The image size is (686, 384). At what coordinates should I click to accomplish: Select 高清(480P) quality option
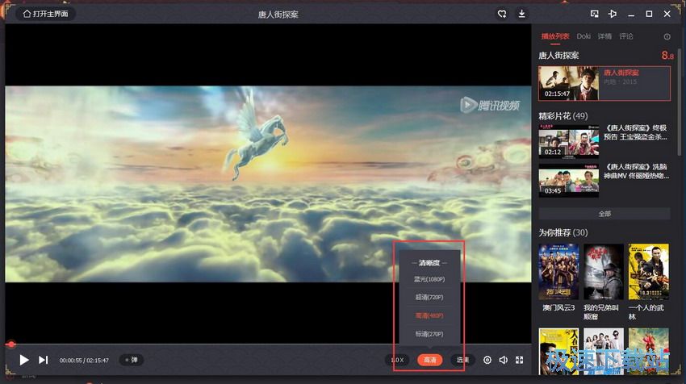(x=429, y=315)
